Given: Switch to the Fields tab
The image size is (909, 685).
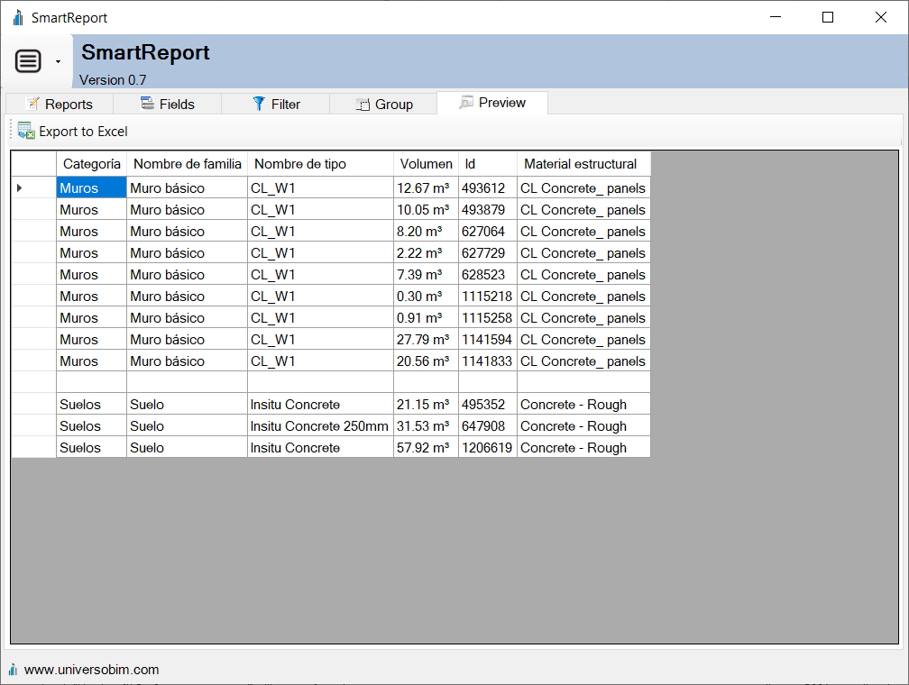Looking at the screenshot, I should 168,105.
